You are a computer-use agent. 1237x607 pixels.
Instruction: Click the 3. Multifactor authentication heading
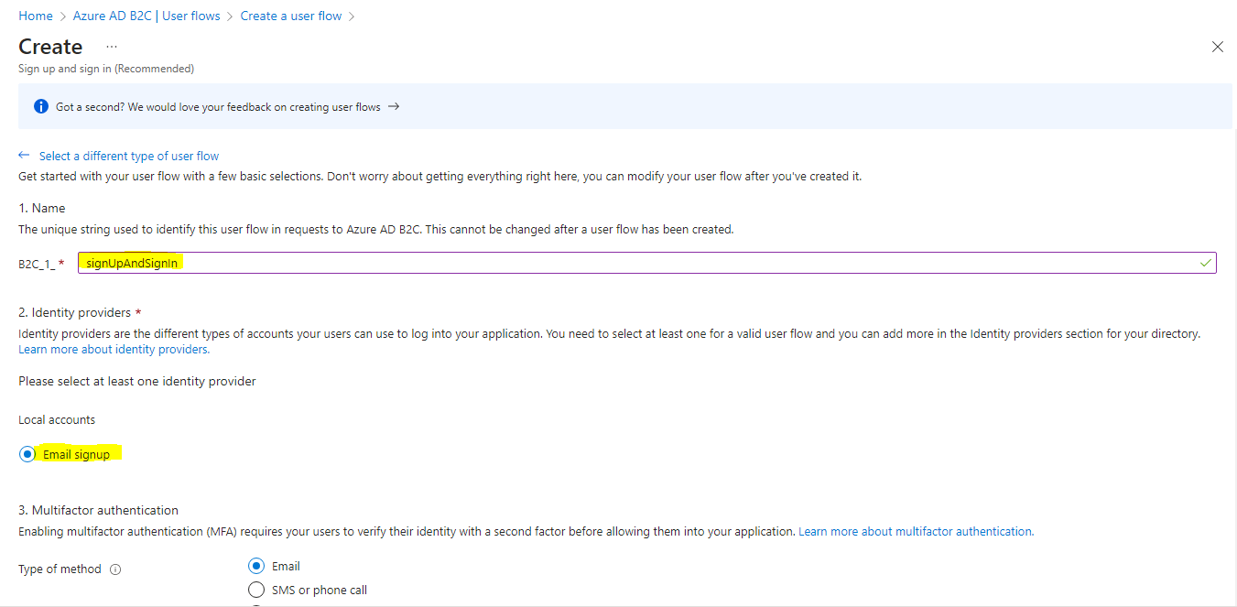[98, 510]
